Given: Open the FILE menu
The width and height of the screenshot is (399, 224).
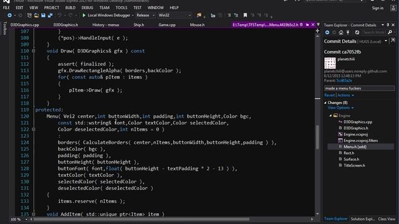Looking at the screenshot, I should click(6, 8).
